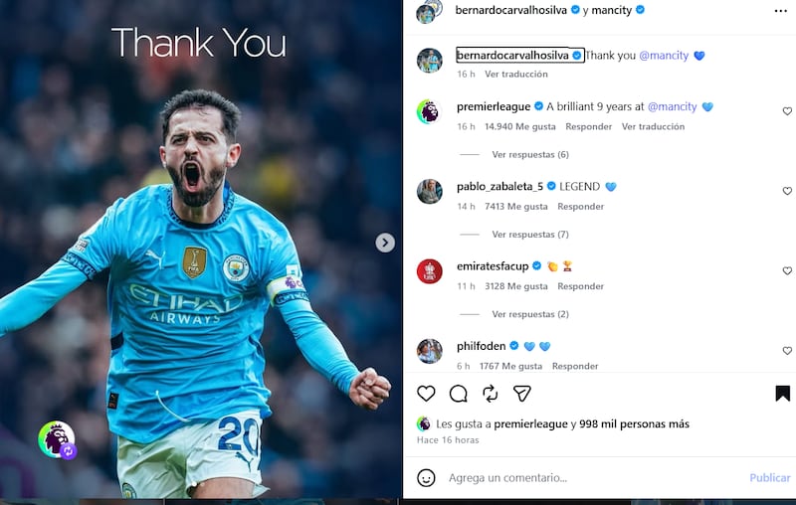Click Ver traducción under the caption
Image resolution: width=796 pixels, height=505 pixels.
pos(515,74)
